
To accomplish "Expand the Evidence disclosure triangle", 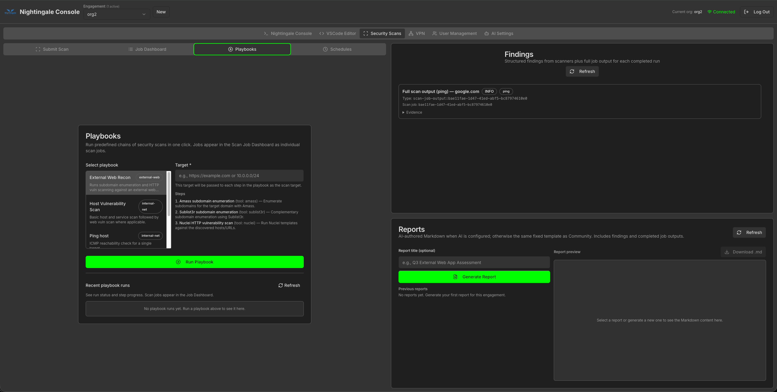I will pos(403,112).
